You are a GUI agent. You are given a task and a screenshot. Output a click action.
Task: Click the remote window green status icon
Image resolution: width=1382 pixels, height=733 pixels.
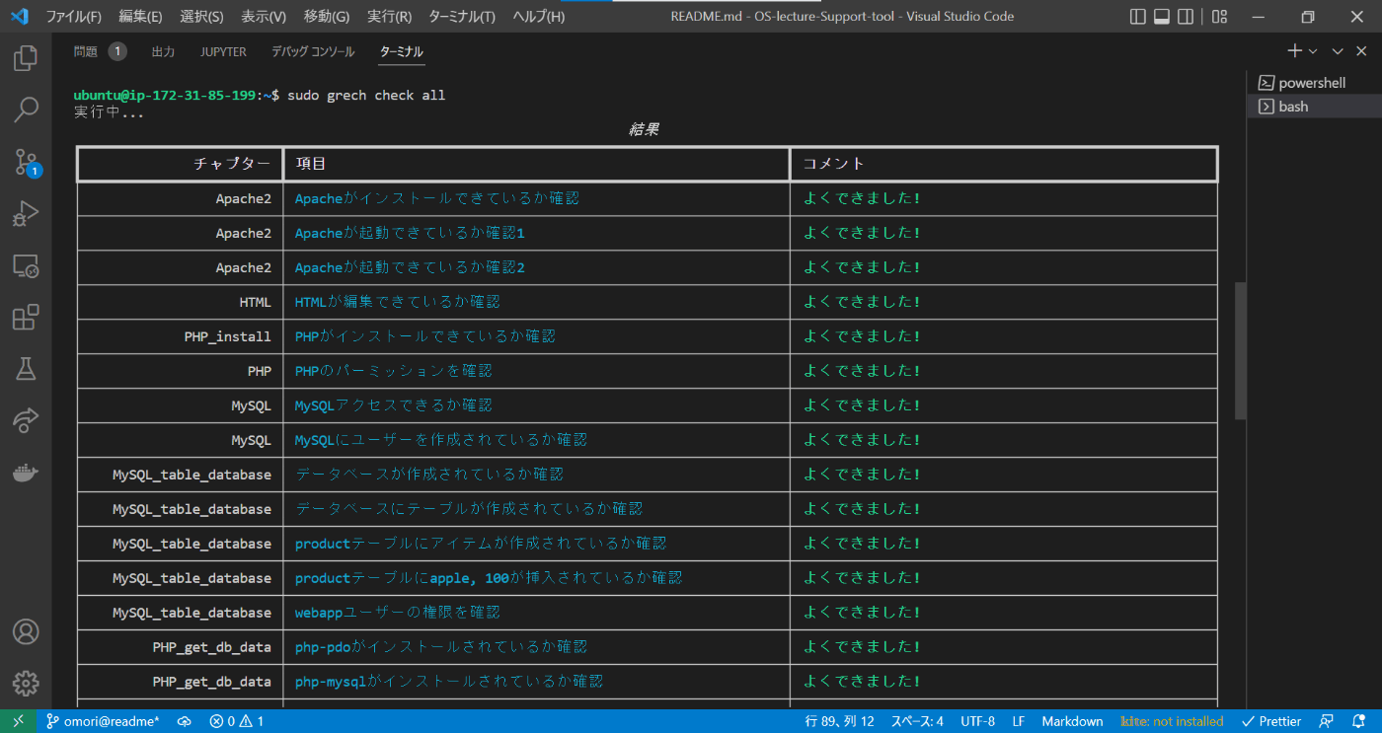pos(18,721)
